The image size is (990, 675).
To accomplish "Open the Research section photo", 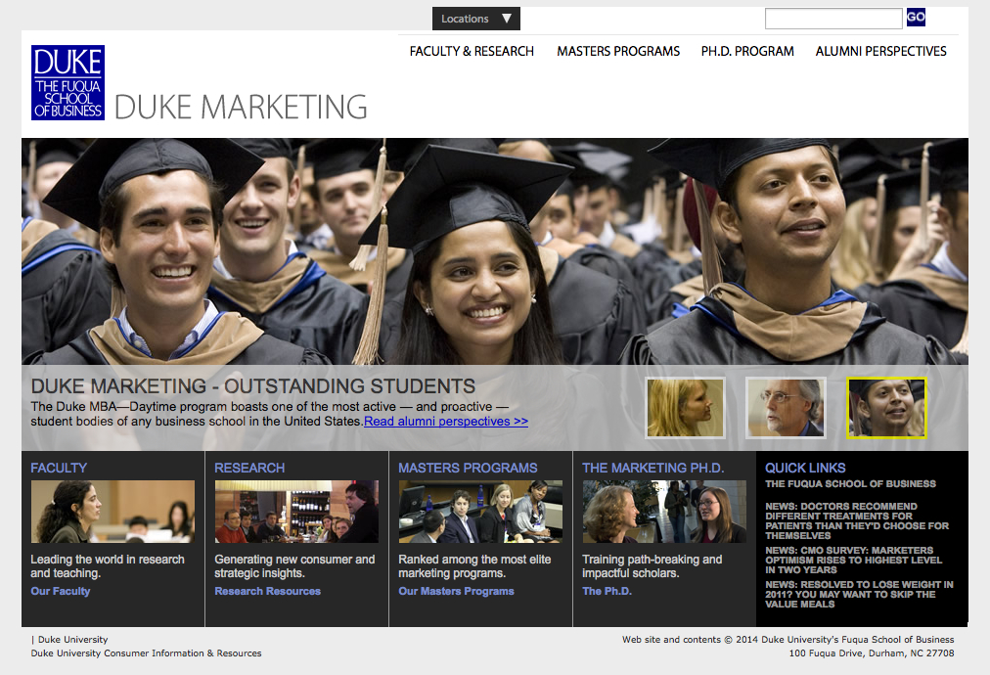I will pos(296,512).
